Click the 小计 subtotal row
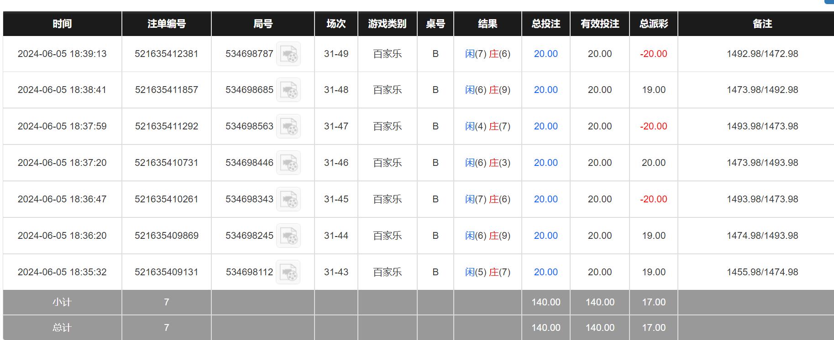Image resolution: width=834 pixels, height=340 pixels. point(62,302)
